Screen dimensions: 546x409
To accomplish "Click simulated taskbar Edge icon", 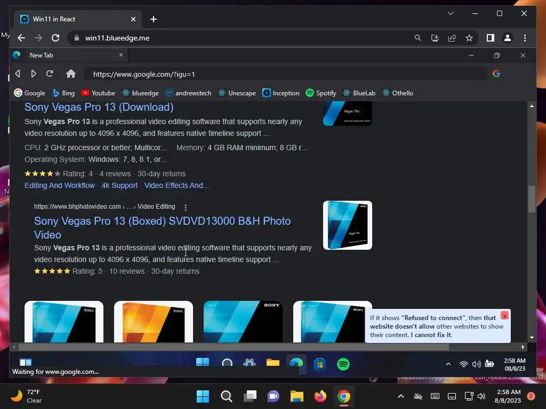I will (296, 364).
